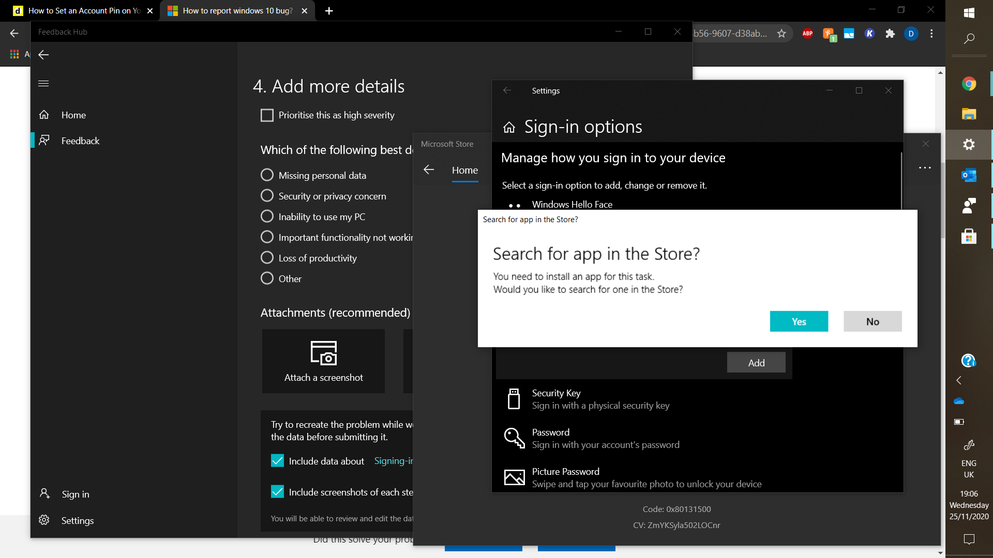993x558 pixels.
Task: Open action center notifications icon
Action: (969, 539)
